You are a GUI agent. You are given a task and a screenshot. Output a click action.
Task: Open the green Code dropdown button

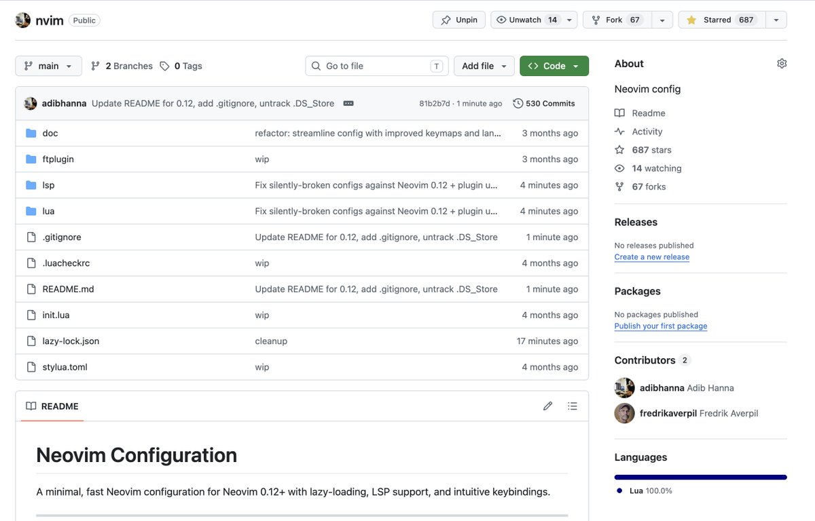(554, 66)
